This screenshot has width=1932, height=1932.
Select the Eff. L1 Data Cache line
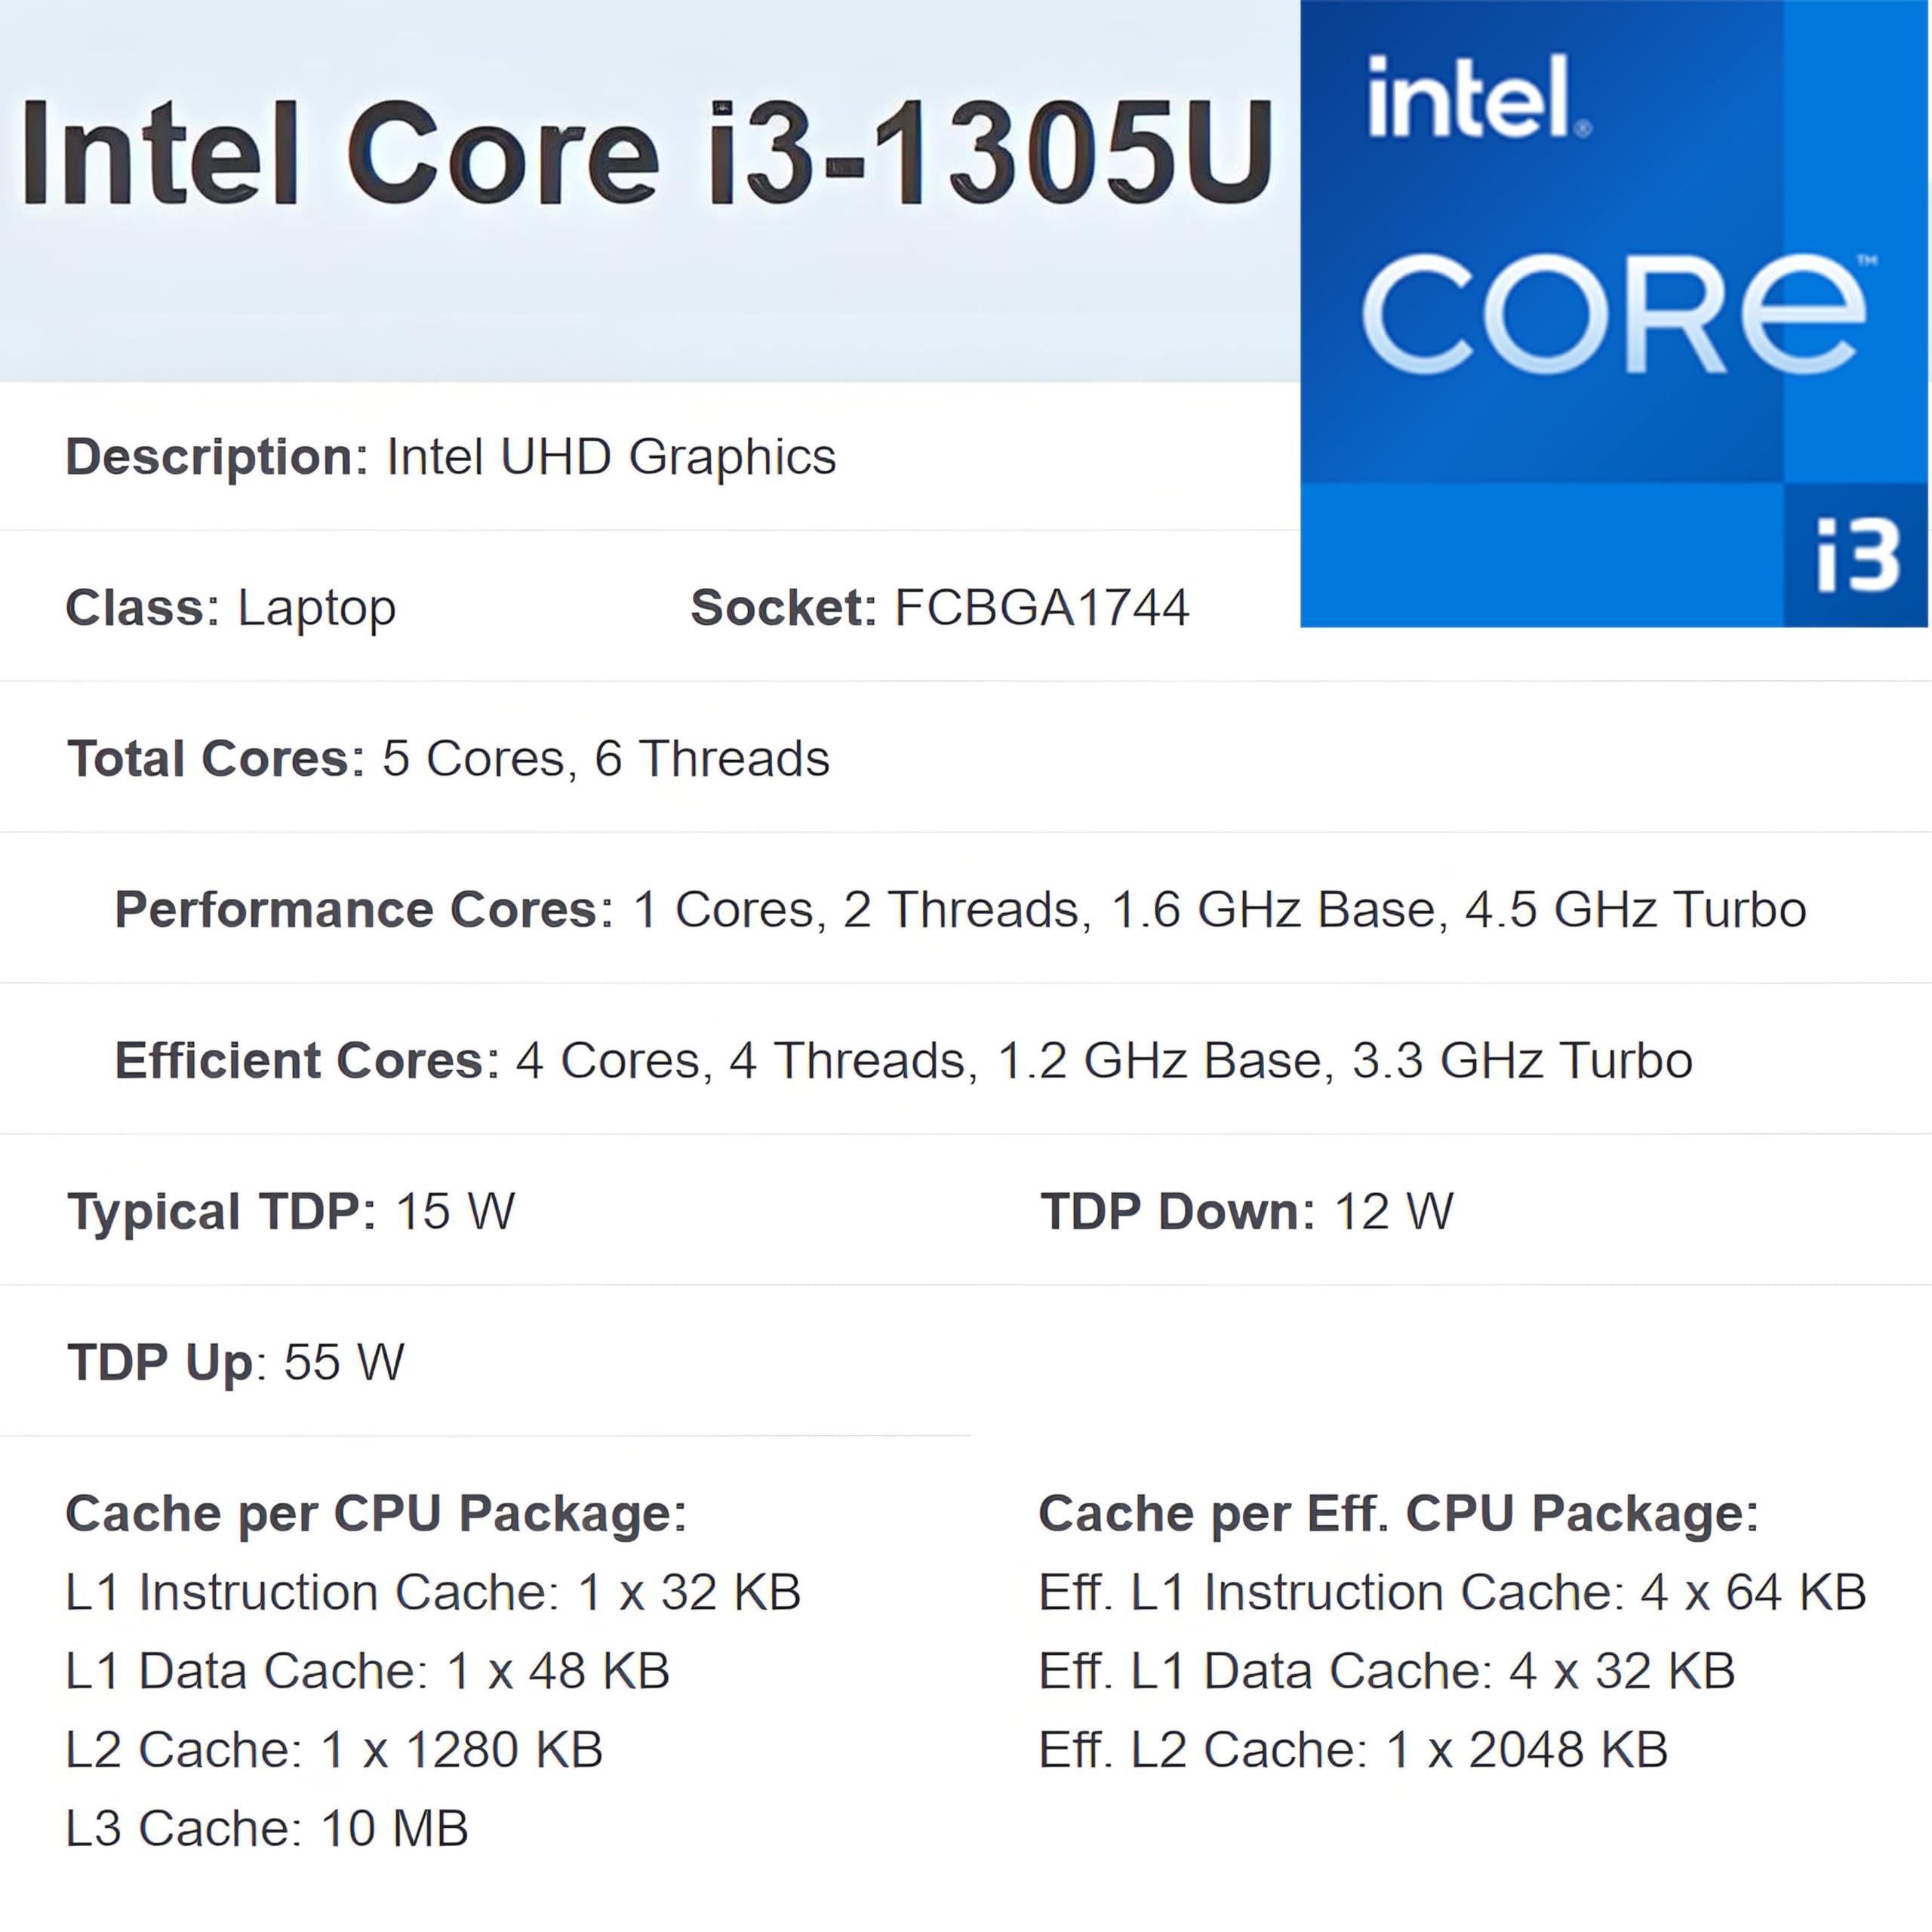(1386, 1671)
